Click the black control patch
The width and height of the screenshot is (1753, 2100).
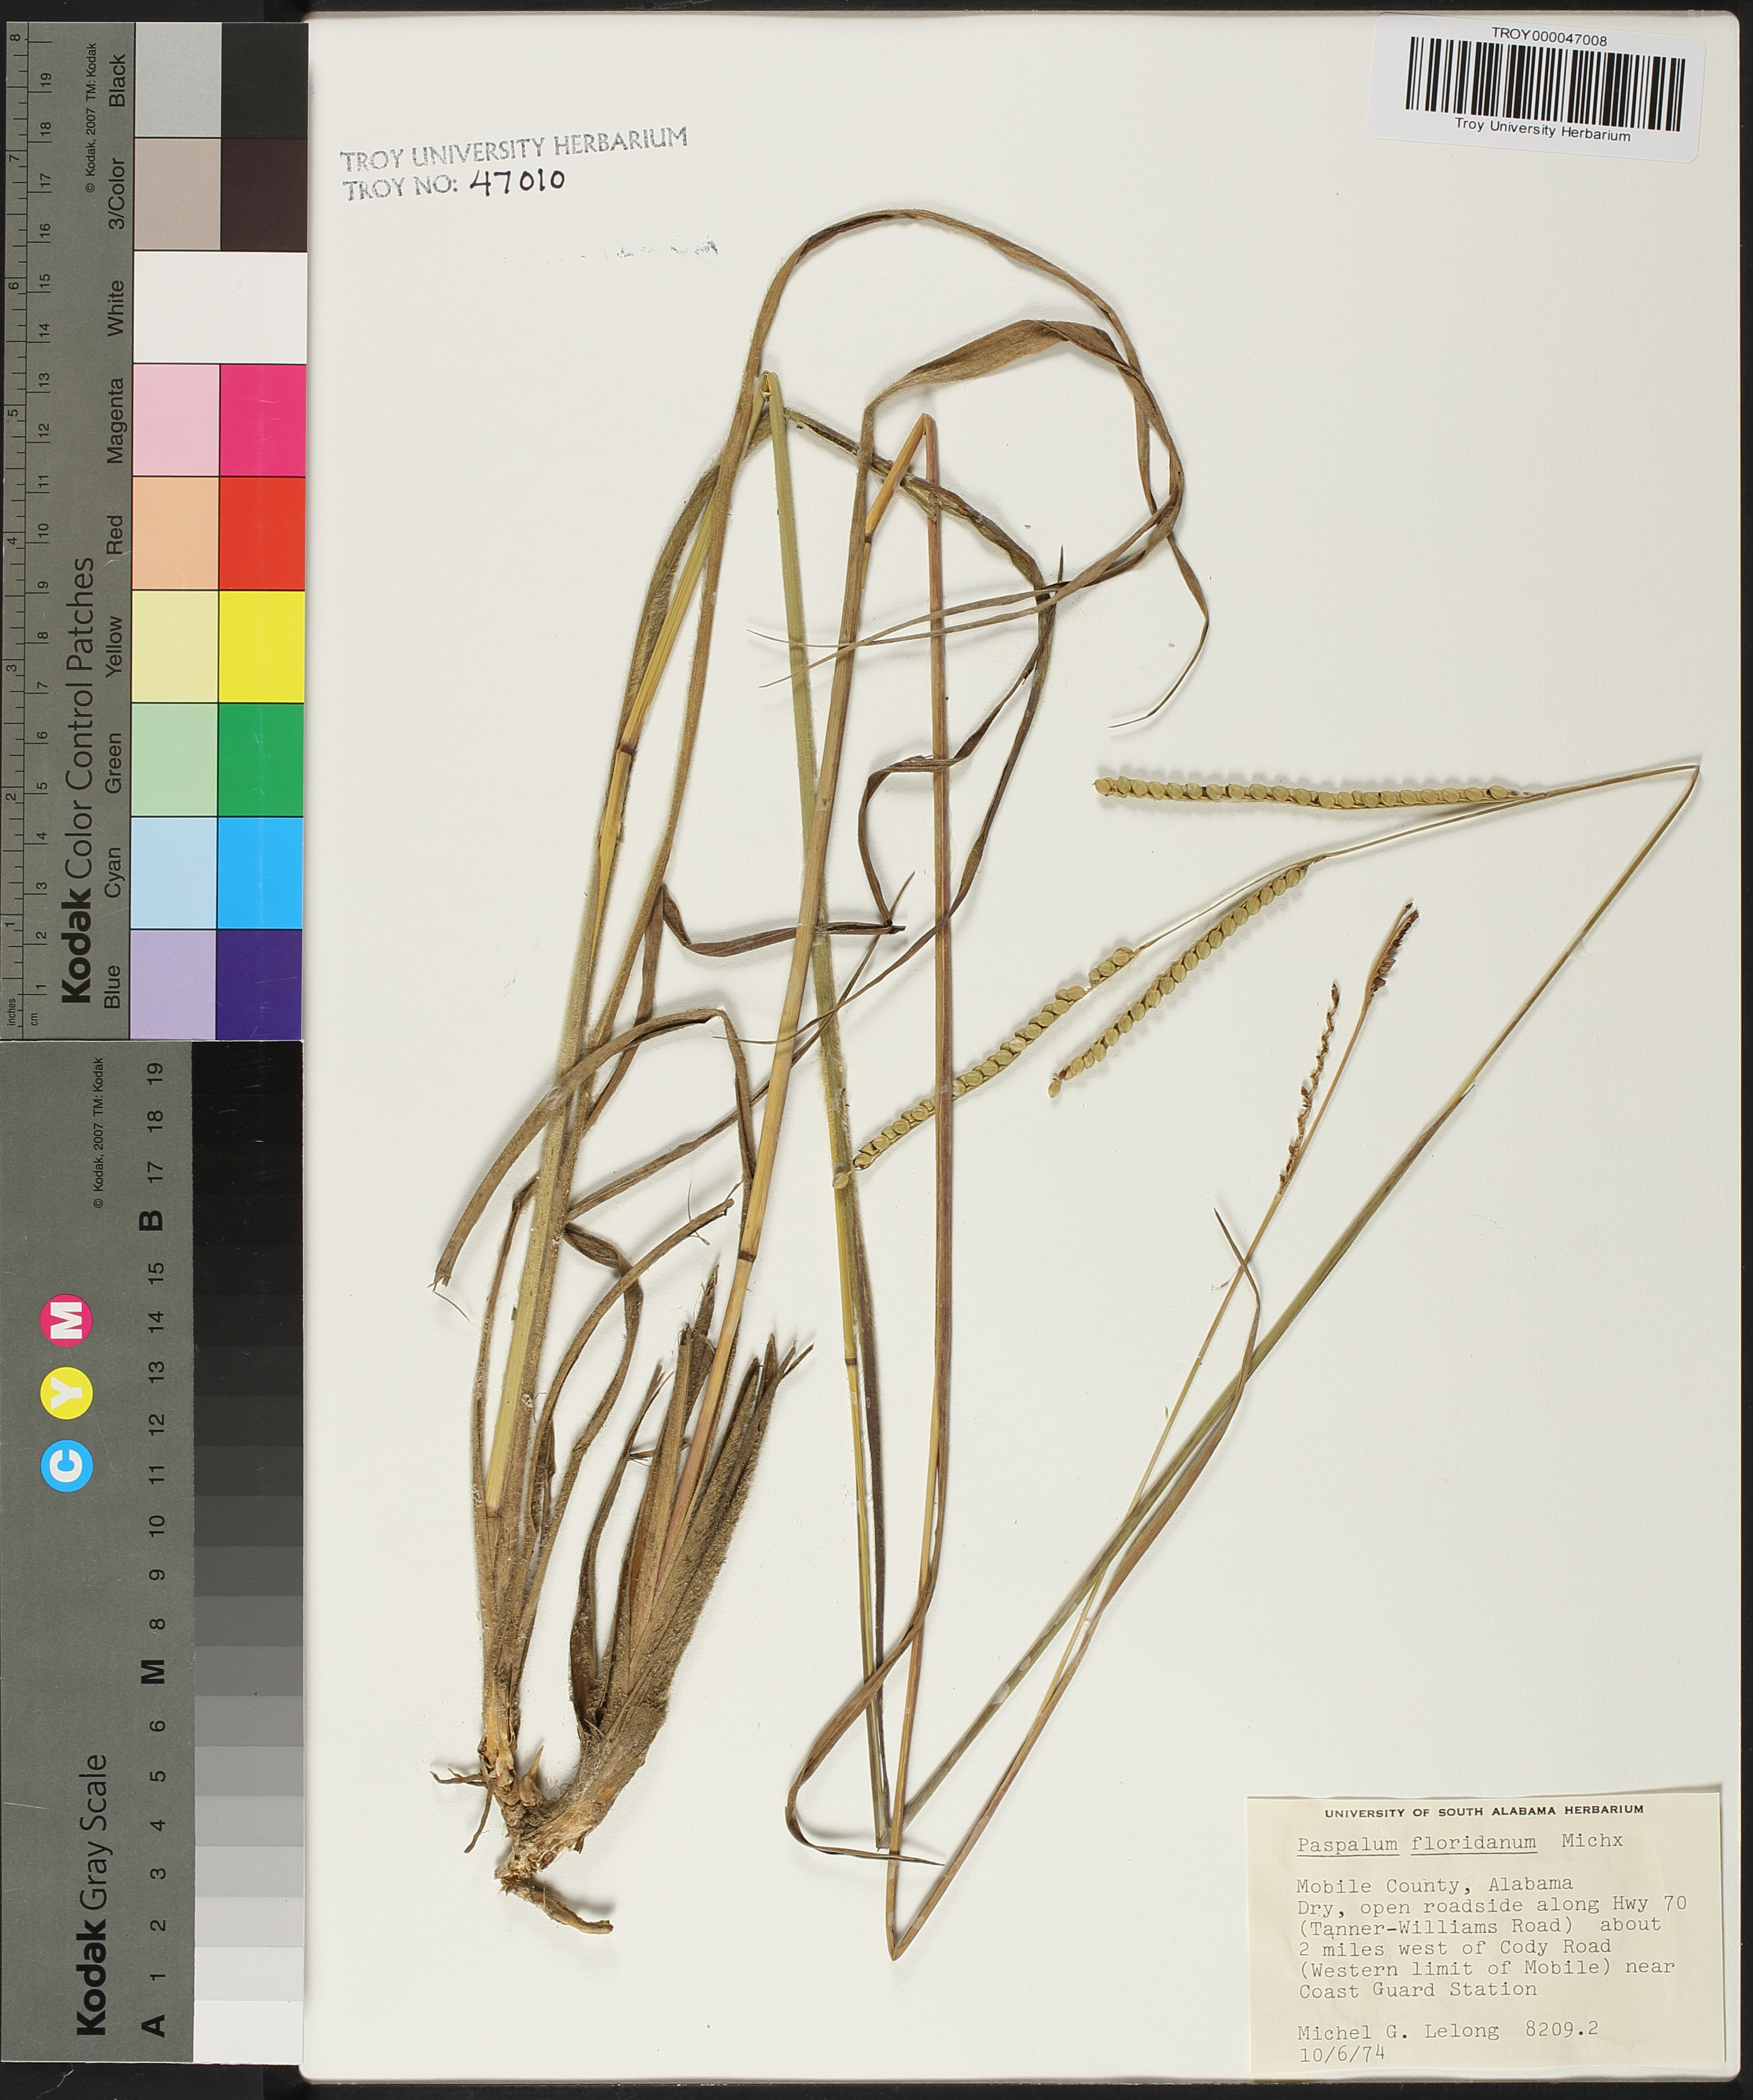tap(264, 80)
